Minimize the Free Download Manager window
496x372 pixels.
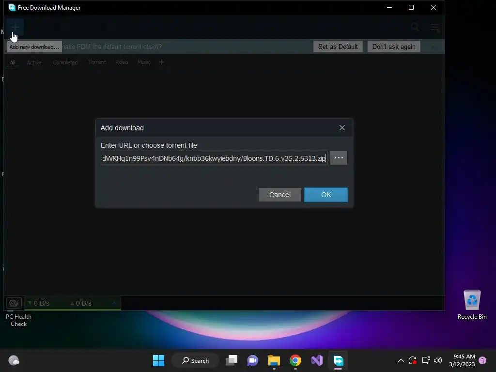(x=389, y=7)
